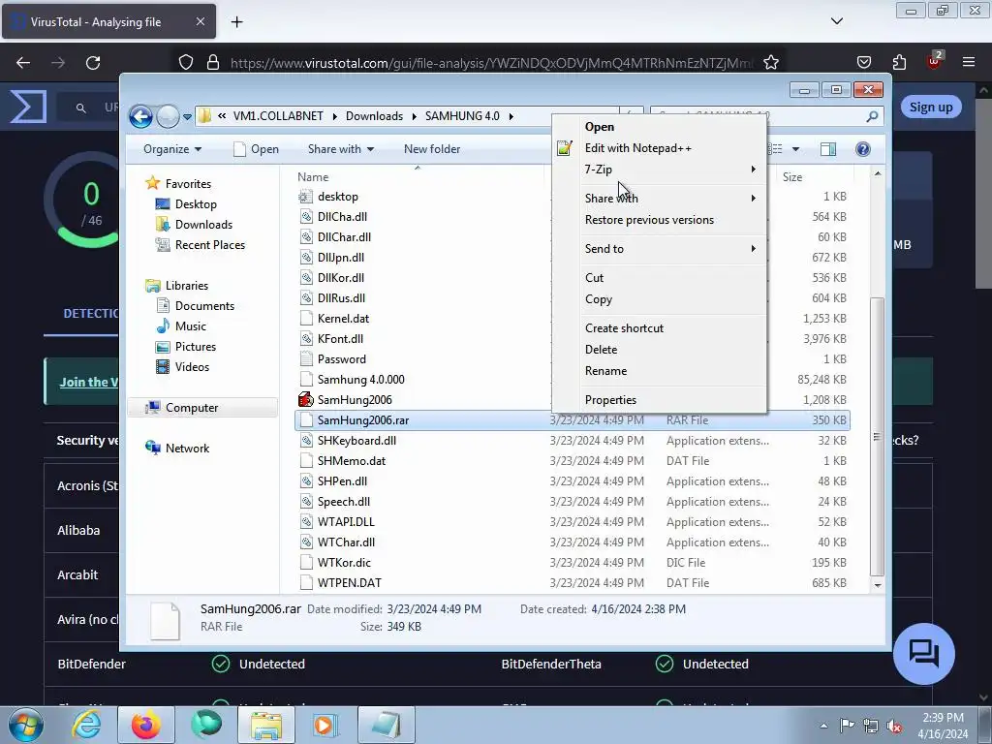Image resolution: width=992 pixels, height=744 pixels.
Task: Toggle the preview pane icon
Action: (x=828, y=148)
